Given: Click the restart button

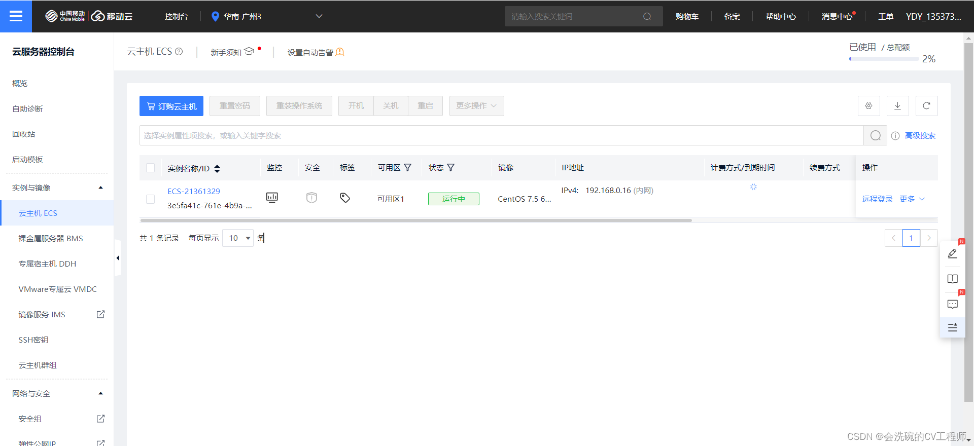Looking at the screenshot, I should (x=425, y=106).
